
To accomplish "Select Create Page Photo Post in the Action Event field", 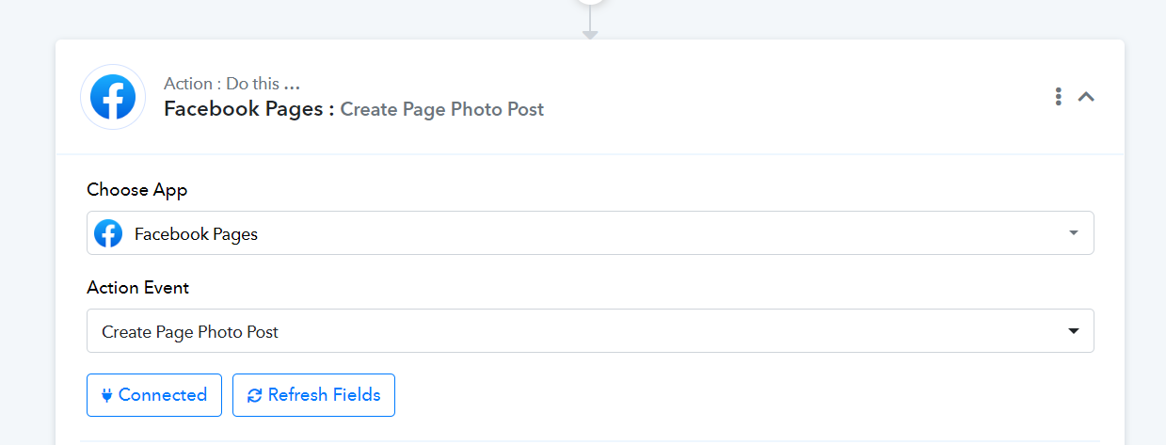I will pos(190,332).
